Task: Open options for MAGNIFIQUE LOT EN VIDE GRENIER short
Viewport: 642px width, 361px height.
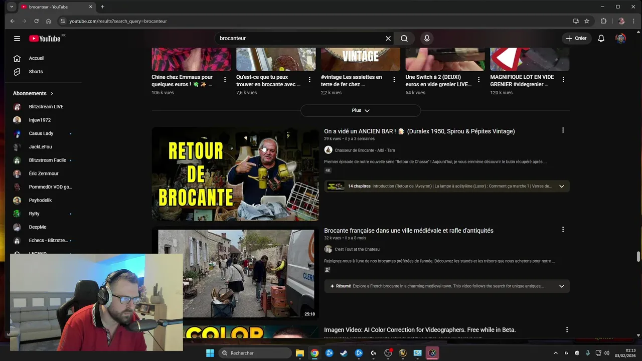Action: (x=564, y=80)
